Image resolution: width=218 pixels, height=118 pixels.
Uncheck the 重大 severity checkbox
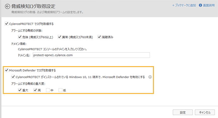click(x=20, y=90)
